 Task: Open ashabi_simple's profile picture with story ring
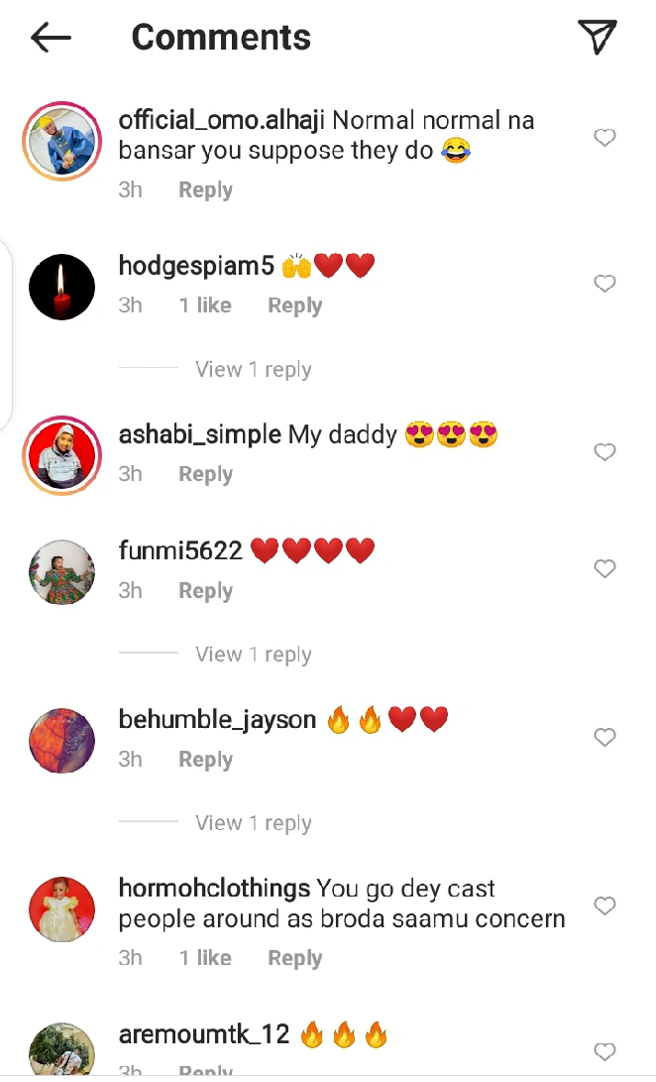[x=62, y=455]
